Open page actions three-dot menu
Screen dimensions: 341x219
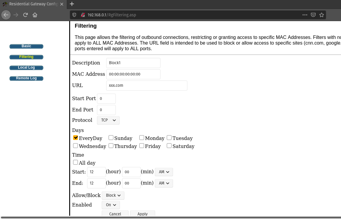[305, 15]
